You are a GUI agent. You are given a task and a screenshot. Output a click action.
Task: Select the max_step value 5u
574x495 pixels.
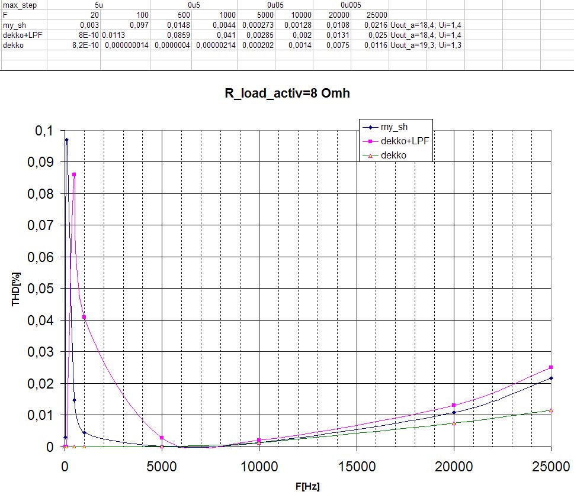pos(99,5)
